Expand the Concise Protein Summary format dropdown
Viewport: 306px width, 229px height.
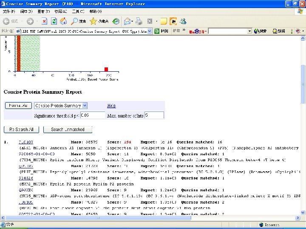pos(85,106)
